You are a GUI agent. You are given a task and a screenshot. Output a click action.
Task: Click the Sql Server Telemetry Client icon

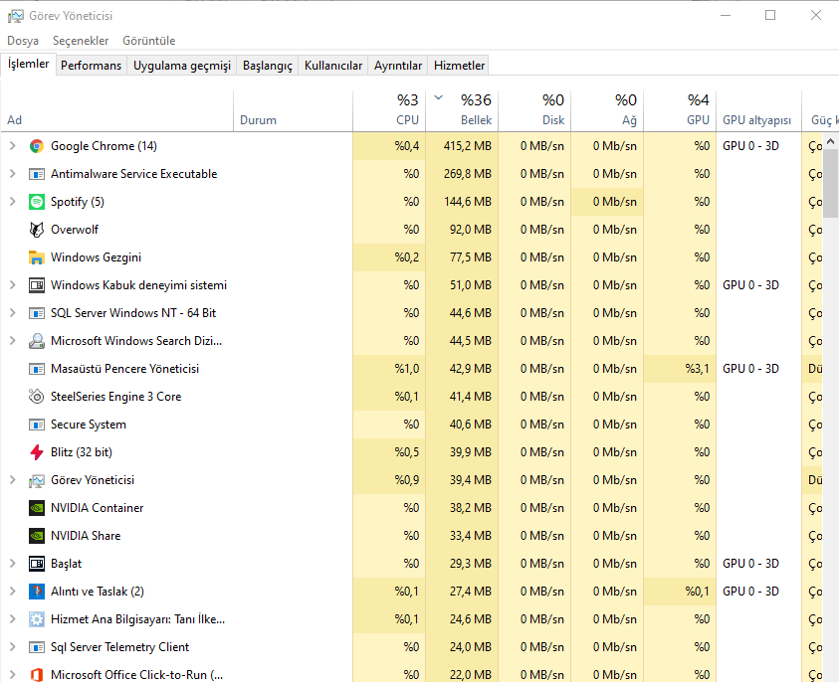(x=37, y=647)
